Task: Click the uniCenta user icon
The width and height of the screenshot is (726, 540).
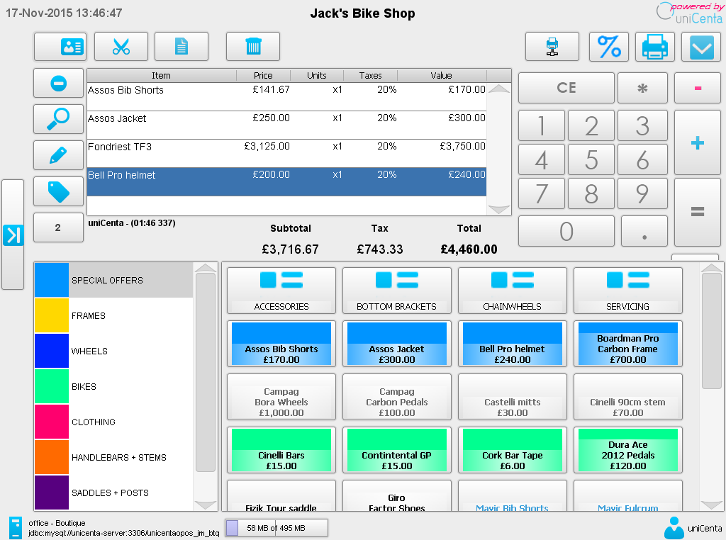Action: click(x=674, y=528)
